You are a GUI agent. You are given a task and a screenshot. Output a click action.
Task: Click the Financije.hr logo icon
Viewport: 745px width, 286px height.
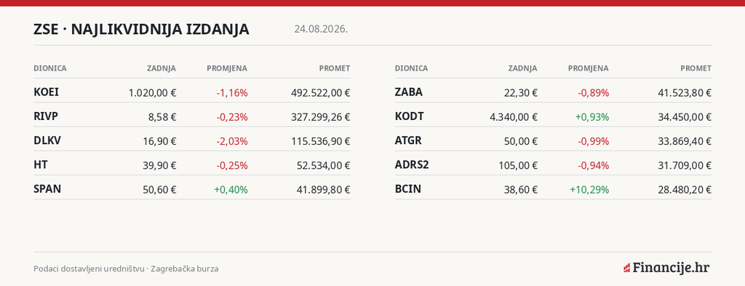click(626, 268)
